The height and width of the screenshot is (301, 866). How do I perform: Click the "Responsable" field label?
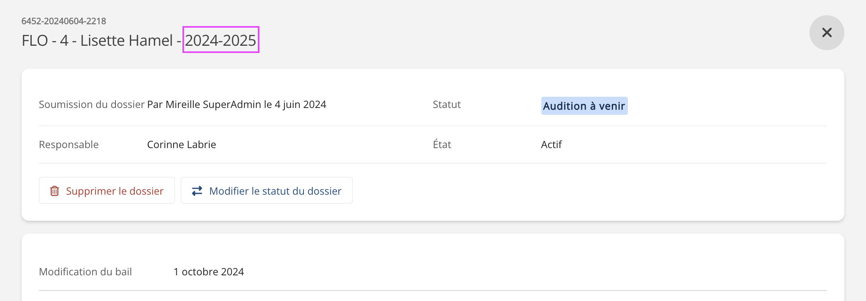69,144
